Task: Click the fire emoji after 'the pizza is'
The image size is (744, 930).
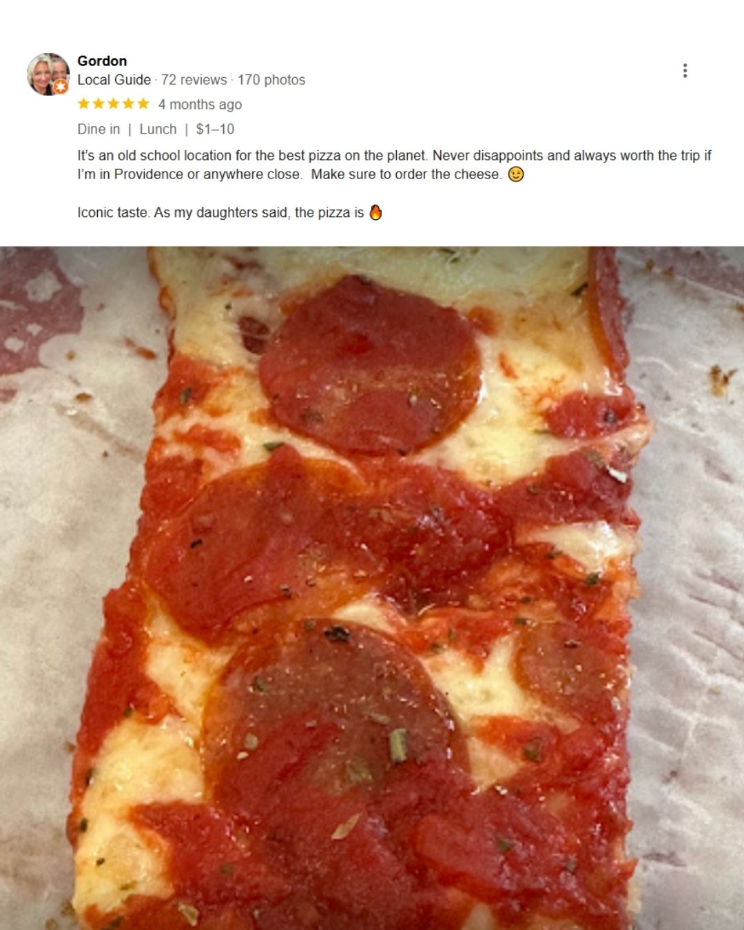Action: (x=375, y=212)
